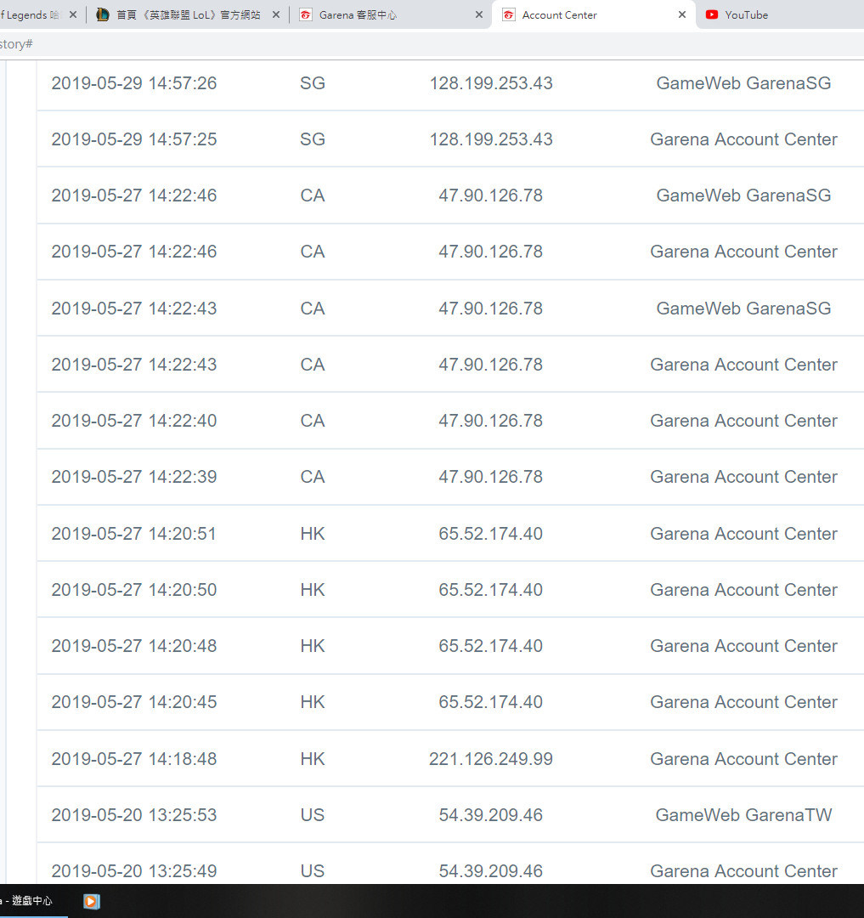Open 遊戲中心 app in the taskbar
This screenshot has height=918, width=864.
coord(27,900)
